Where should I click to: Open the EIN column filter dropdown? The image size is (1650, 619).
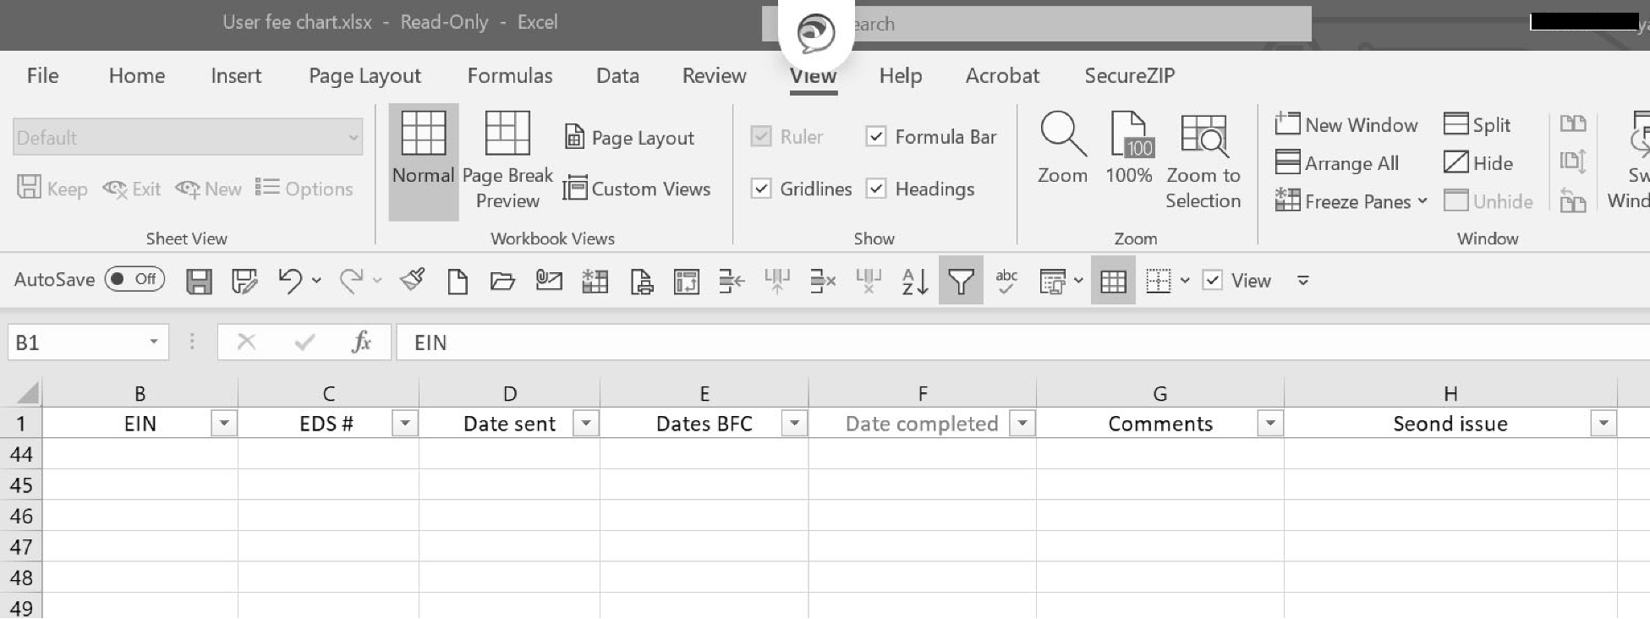[224, 424]
